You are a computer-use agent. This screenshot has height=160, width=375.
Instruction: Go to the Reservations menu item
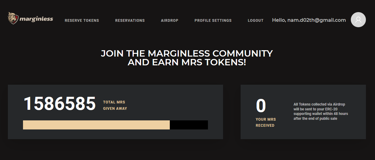(x=130, y=21)
